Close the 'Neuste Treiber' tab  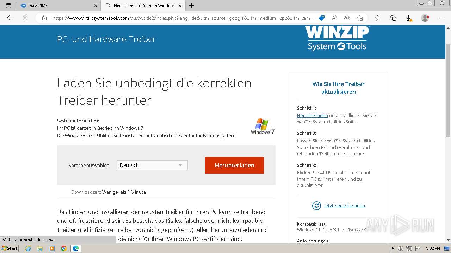[180, 6]
